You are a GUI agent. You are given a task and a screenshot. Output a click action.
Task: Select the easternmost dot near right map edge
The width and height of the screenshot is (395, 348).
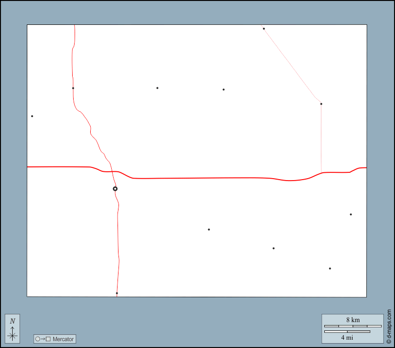tap(351, 214)
